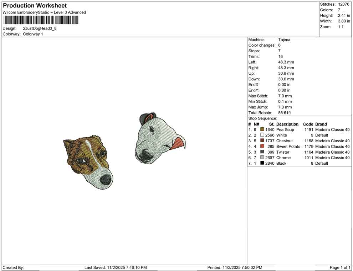Click 'Wilcom EmbroideryStudio – Level 3 Advanced' text
353x271 pixels.
pyautogui.click(x=44, y=12)
